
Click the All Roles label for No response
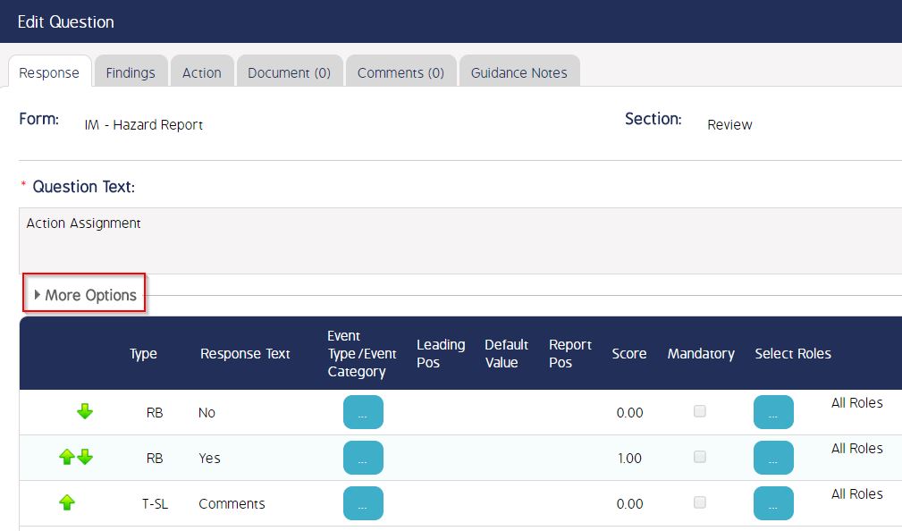(x=857, y=402)
